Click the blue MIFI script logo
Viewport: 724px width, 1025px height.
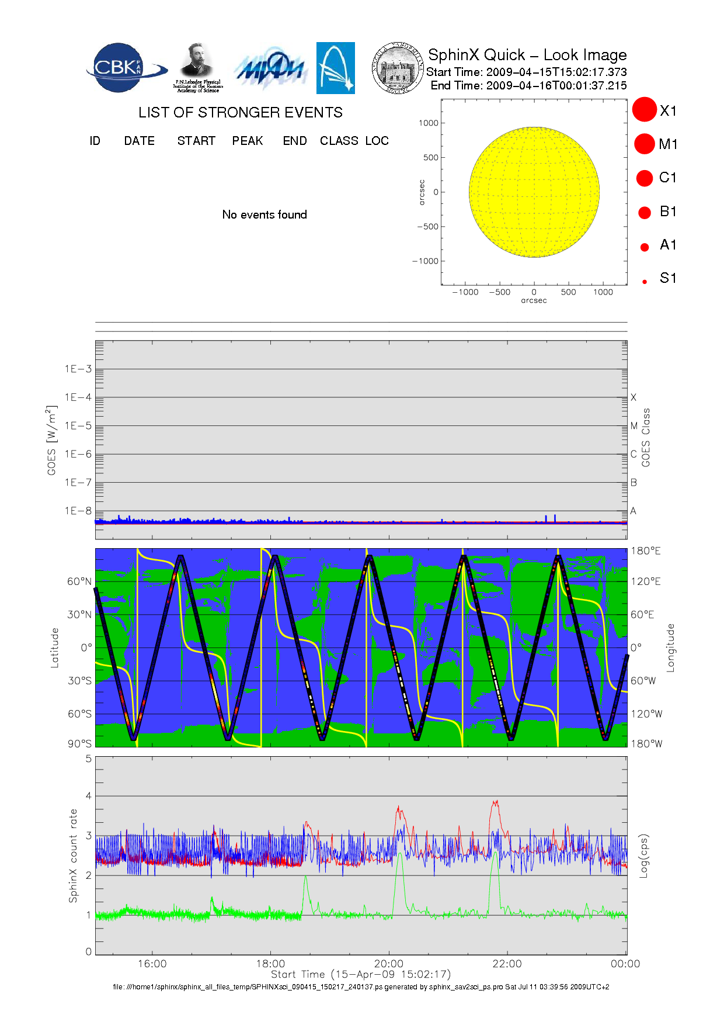coord(270,69)
